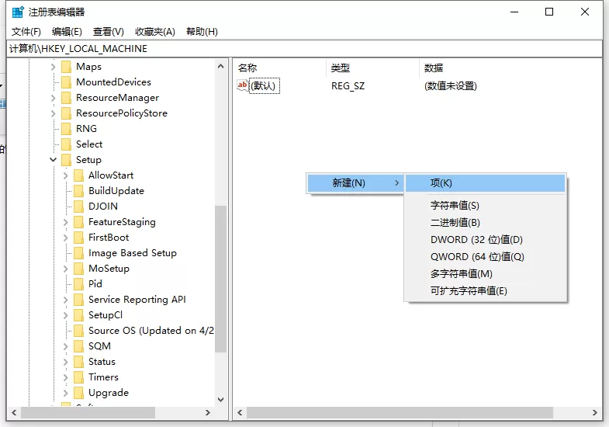Click the registry path address bar
This screenshot has width=609, height=427.
coord(304,49)
